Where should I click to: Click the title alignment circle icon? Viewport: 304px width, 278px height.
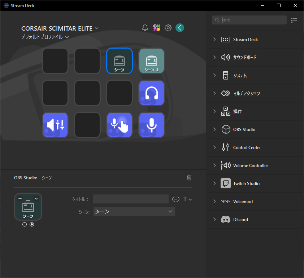tap(176, 199)
